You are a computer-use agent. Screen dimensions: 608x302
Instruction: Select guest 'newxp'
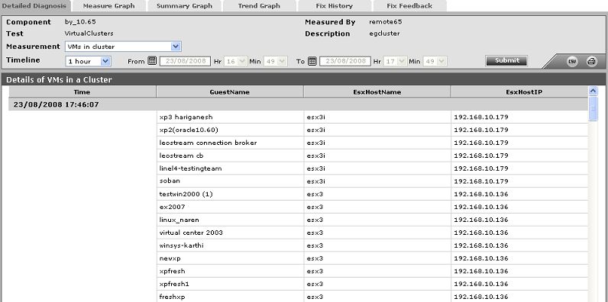pyautogui.click(x=170, y=259)
